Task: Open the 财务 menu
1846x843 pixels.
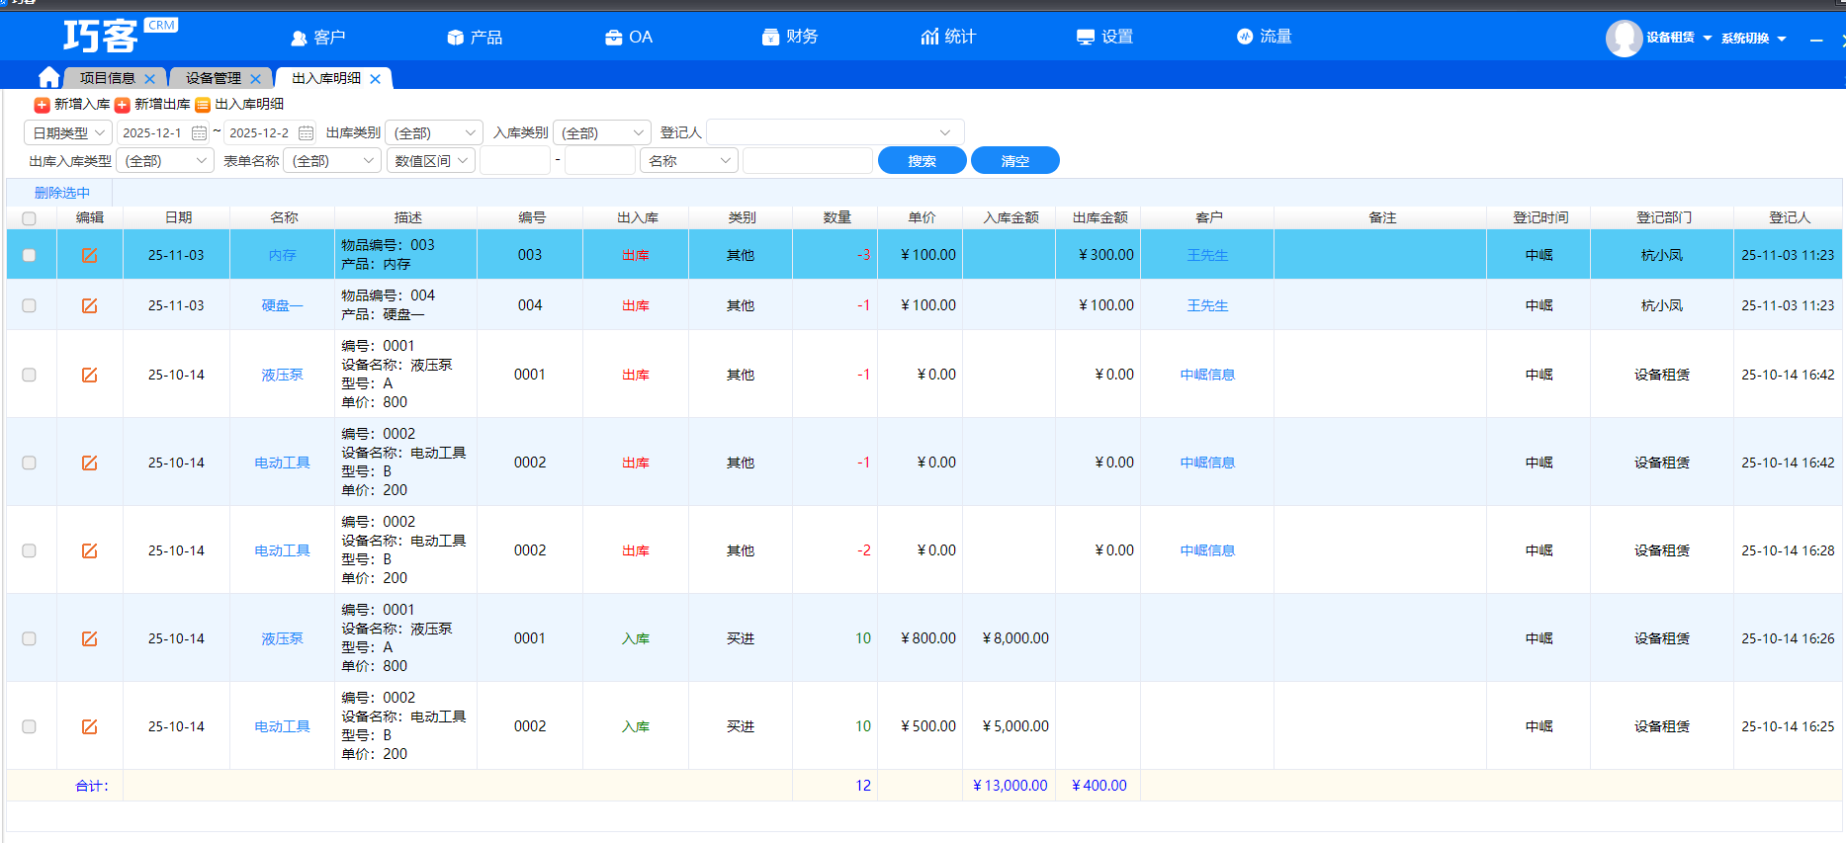Action: click(x=790, y=37)
